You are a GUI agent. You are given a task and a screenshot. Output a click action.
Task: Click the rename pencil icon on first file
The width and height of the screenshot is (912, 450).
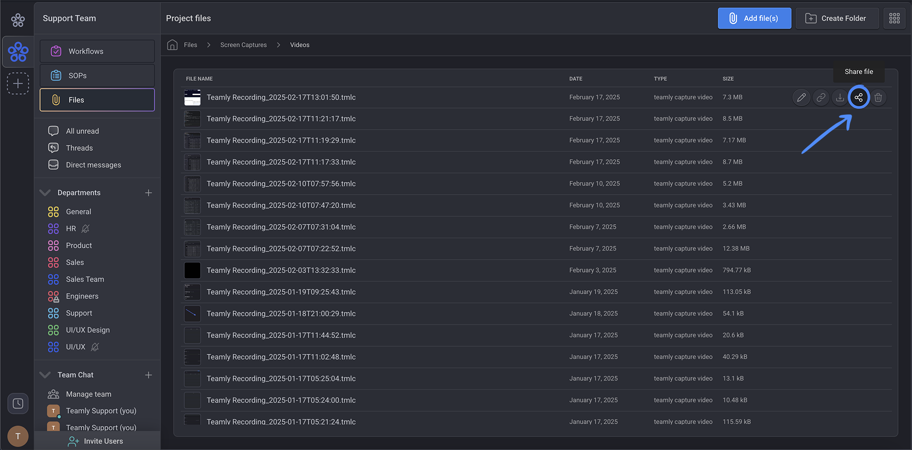coord(801,98)
